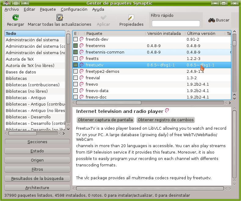Click the Aplicar checkmark icon
This screenshot has width=241, height=201.
pos(103,17)
